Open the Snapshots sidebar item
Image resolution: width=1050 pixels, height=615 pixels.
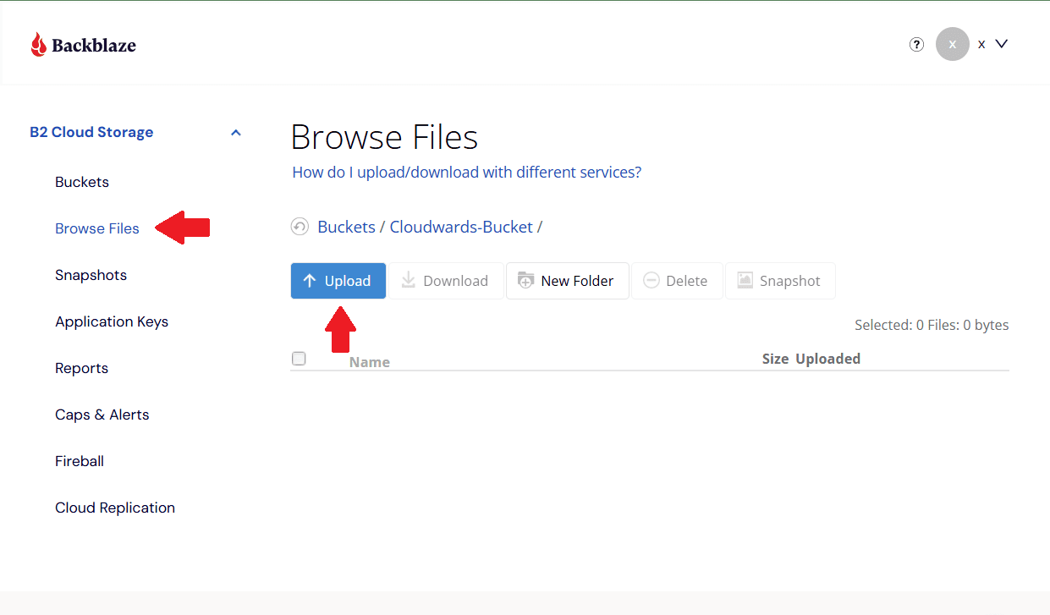tap(91, 275)
